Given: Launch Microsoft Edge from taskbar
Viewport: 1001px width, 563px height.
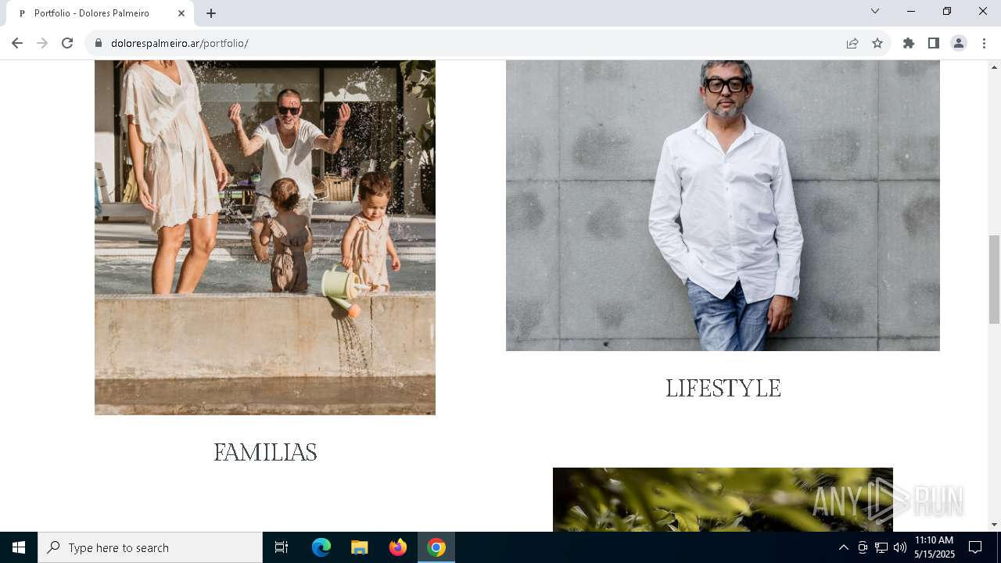Looking at the screenshot, I should 321,547.
